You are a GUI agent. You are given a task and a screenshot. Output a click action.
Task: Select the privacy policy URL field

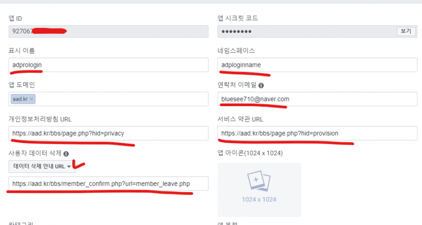109,133
